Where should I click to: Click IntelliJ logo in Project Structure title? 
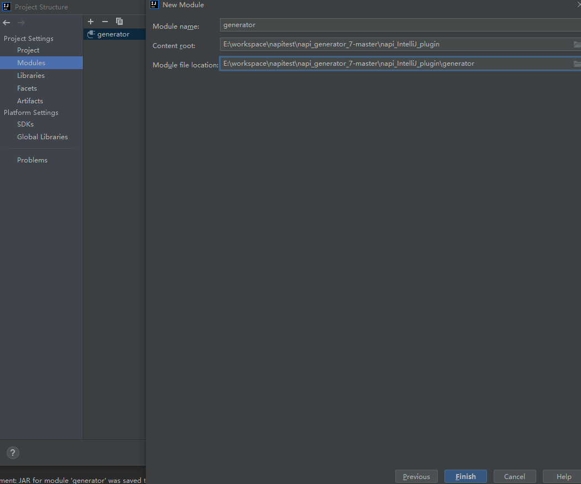6,7
